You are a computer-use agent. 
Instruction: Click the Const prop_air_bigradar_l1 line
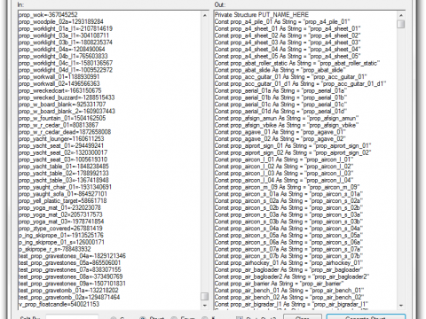tap(291, 304)
